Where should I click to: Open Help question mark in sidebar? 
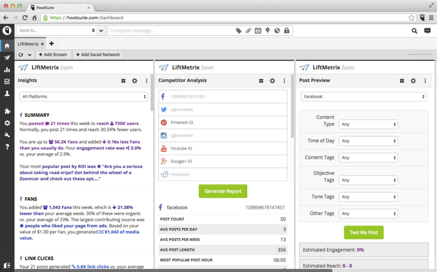pos(7,147)
